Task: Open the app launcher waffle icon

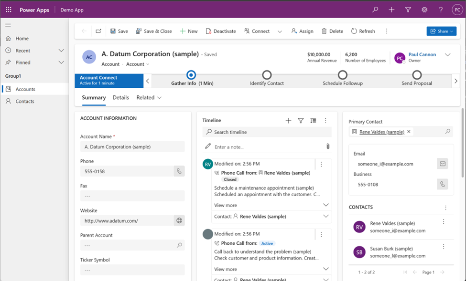Action: point(9,10)
